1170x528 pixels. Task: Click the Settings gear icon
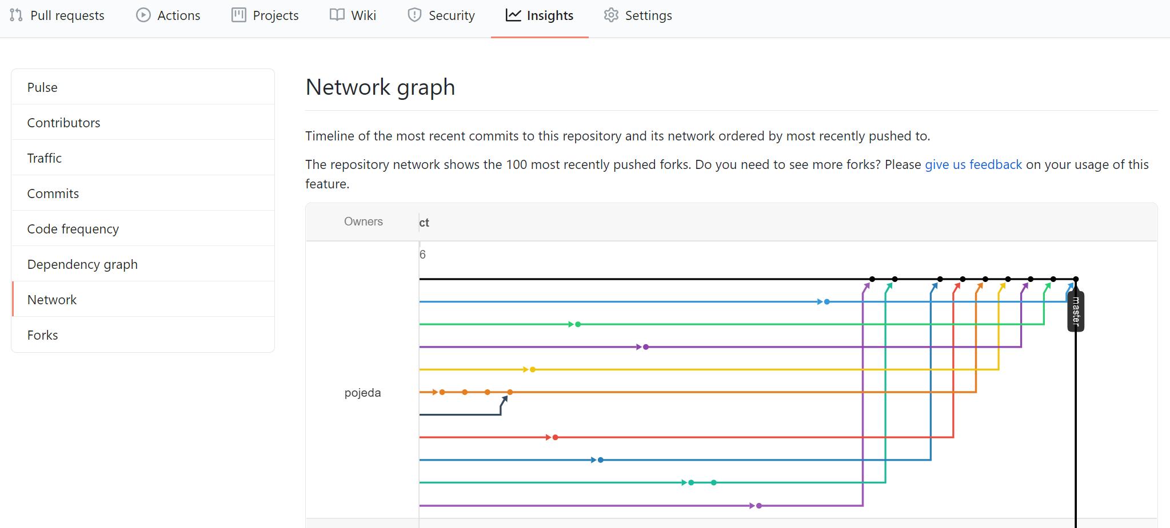611,15
